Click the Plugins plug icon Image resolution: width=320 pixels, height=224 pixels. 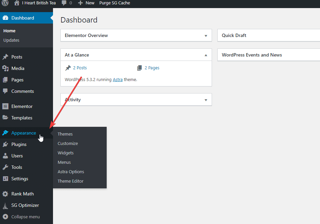(5, 144)
